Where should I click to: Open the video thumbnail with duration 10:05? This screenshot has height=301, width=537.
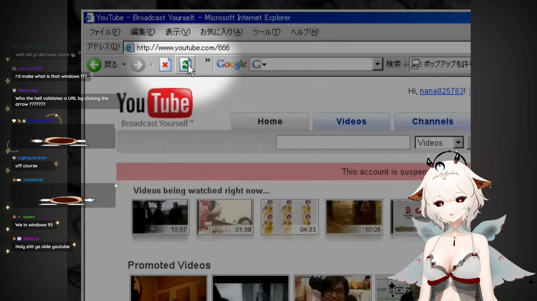[354, 217]
